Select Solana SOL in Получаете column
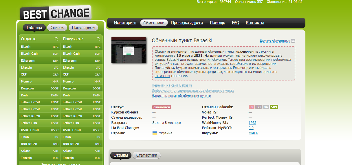The image size is (352, 165). tap(82, 151)
